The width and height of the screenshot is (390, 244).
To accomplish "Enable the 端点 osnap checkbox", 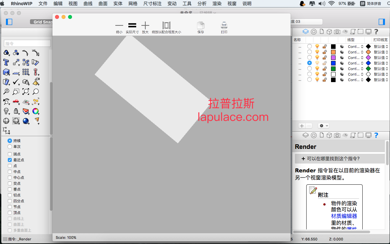I will tap(10, 154).
